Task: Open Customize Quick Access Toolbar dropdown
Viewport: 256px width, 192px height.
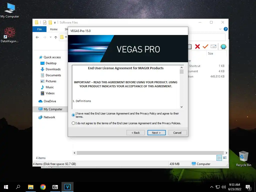Action: [x=55, y=22]
